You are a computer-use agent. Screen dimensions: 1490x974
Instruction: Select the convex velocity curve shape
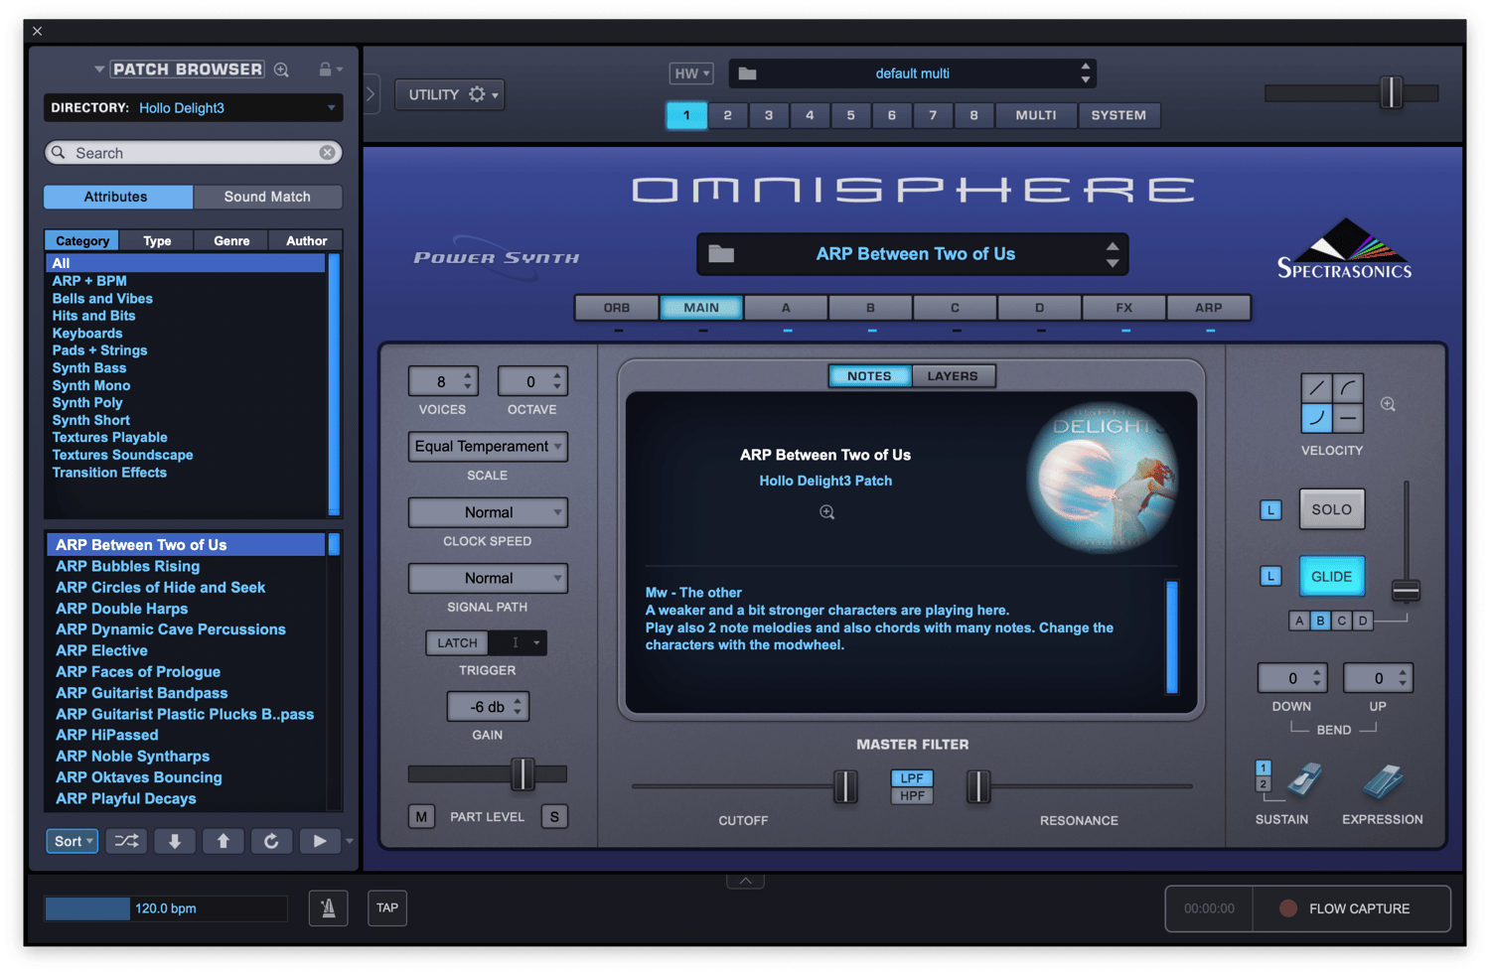pyautogui.click(x=1348, y=388)
